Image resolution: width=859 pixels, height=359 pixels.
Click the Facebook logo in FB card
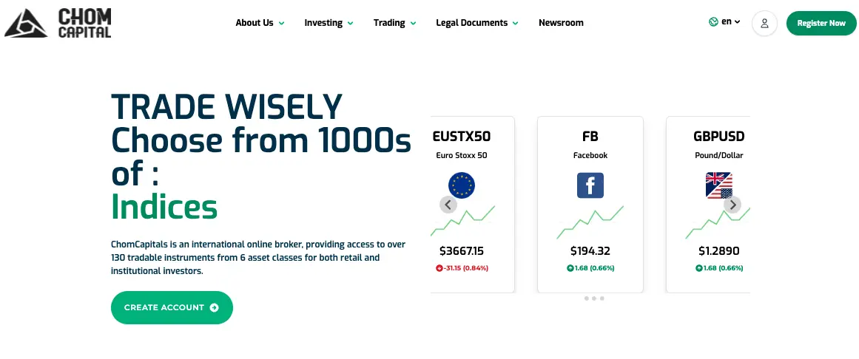pos(590,185)
